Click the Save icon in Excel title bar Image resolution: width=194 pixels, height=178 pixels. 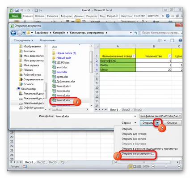click(x=17, y=10)
